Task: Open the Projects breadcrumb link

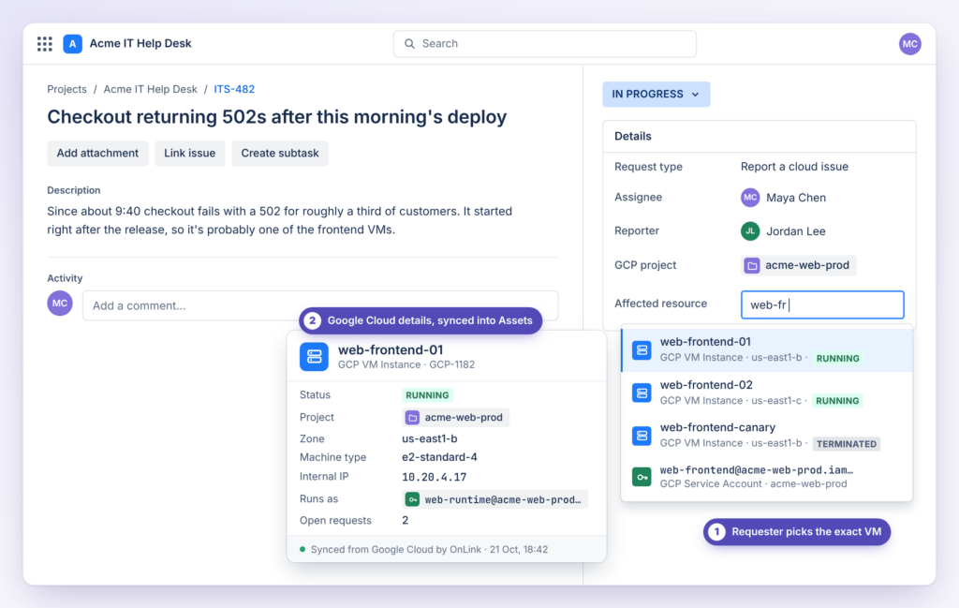Action: coord(66,89)
